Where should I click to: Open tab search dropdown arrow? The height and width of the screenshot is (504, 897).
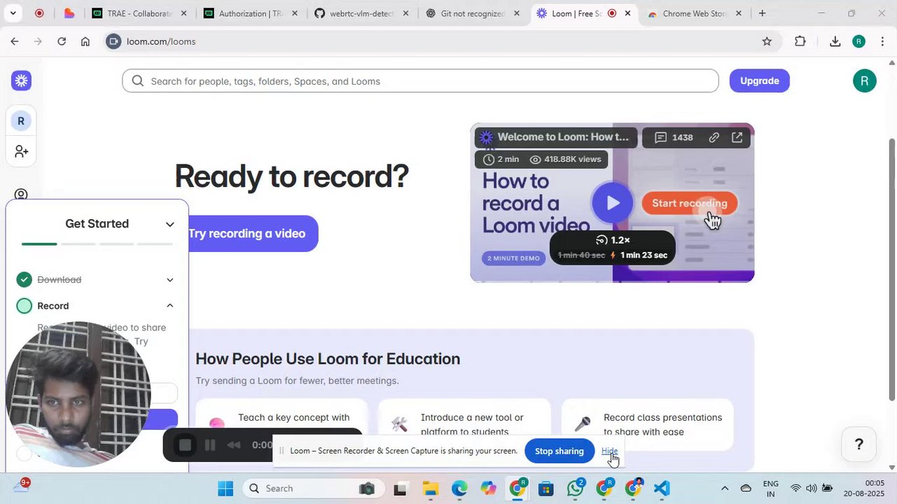13,13
